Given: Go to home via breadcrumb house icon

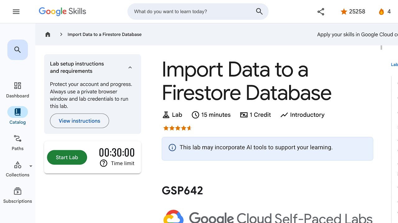Looking at the screenshot, I should coord(48,34).
